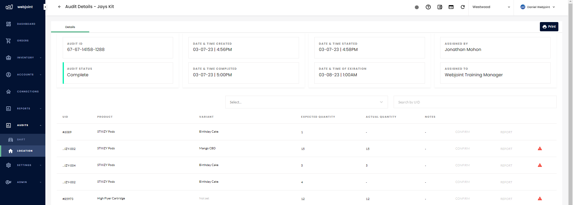Go to Shift audits in sidebar
The image size is (573, 205).
tap(21, 139)
